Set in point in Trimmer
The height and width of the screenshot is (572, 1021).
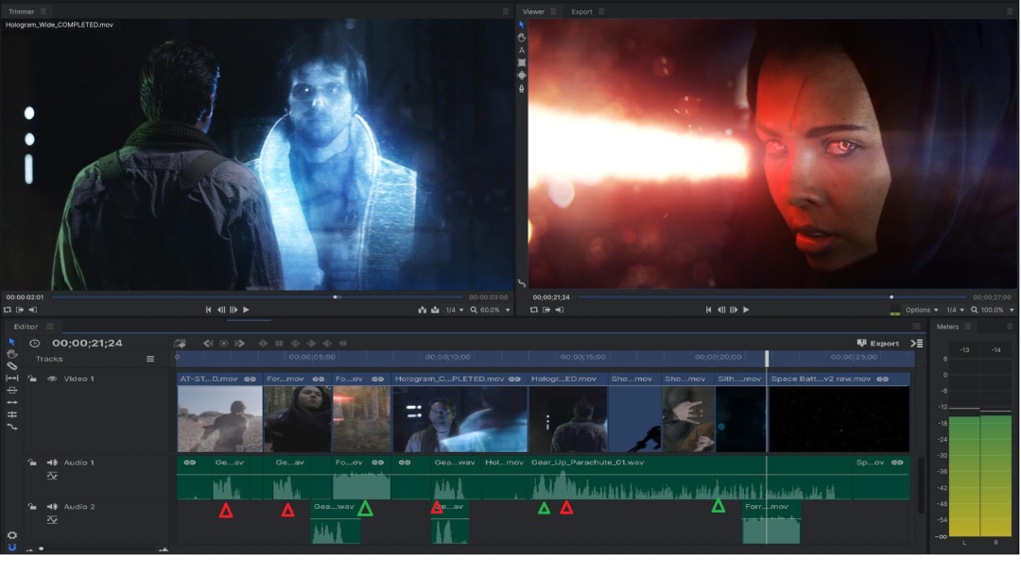point(20,310)
